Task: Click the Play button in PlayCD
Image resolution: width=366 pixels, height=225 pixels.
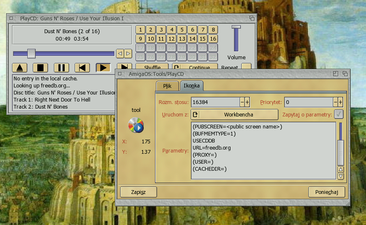Action: (103, 68)
